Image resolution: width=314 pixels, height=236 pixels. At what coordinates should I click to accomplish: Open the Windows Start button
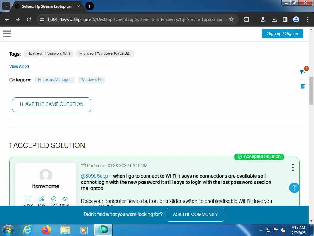click(x=8, y=230)
